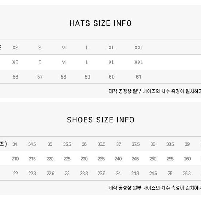Click the 210 mm shoe size value
201x201 pixels.
point(15,159)
